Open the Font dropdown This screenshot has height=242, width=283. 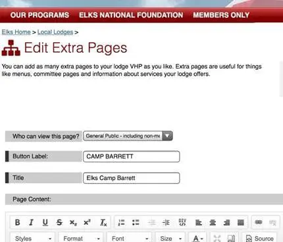coord(130,238)
